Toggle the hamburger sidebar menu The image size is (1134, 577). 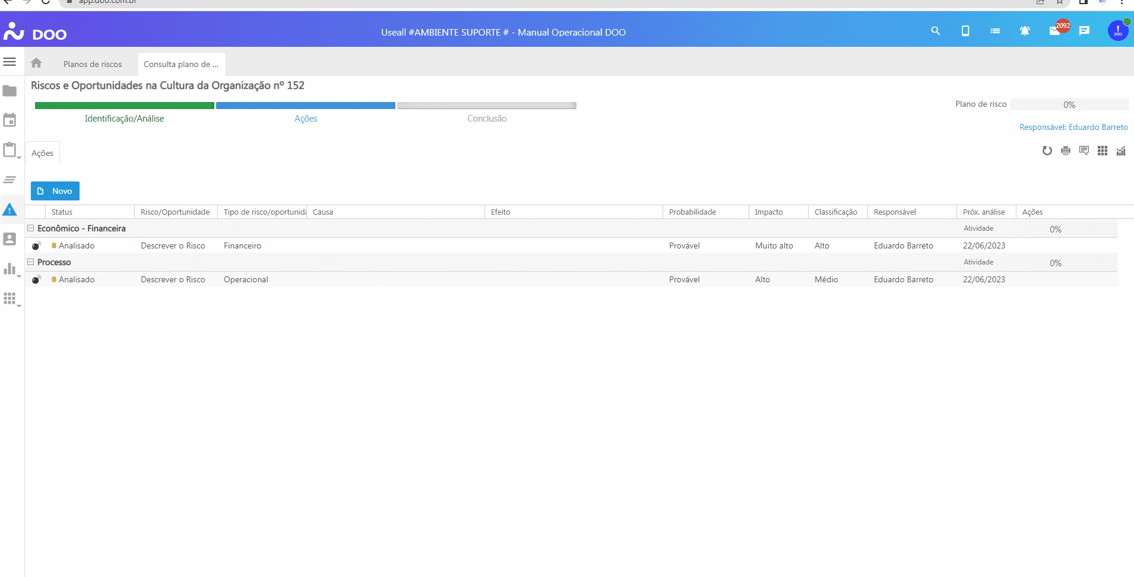[x=9, y=62]
